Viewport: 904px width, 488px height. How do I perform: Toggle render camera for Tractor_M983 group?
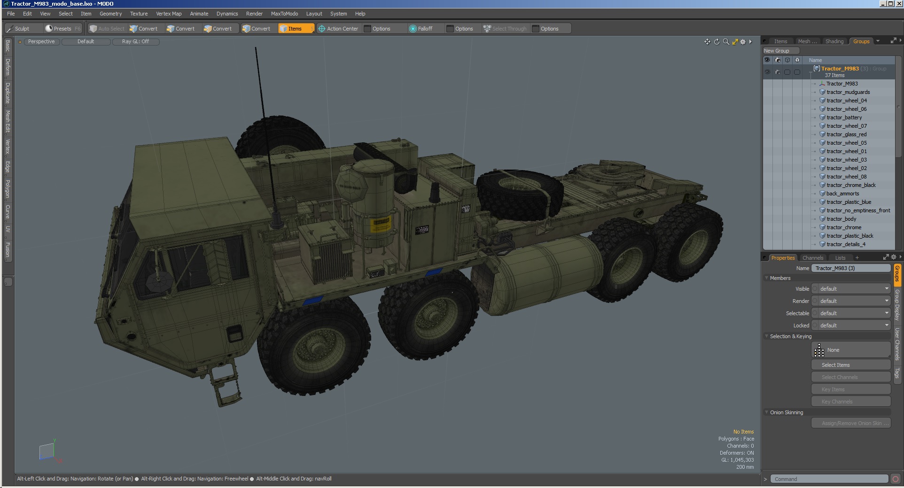pos(778,72)
